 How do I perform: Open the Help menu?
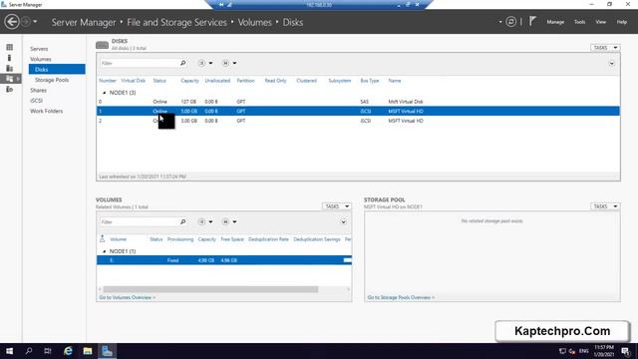click(622, 22)
